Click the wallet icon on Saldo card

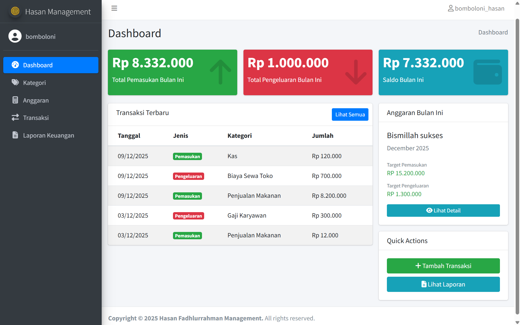(487, 72)
